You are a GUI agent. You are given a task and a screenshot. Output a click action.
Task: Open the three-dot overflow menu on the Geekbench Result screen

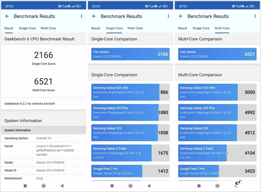click(x=81, y=16)
